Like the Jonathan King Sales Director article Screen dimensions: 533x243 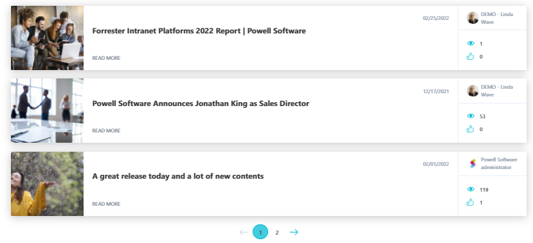470,129
